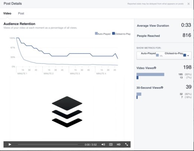
Task: Click the MINUTE 2 axis label
Action: [48, 73]
